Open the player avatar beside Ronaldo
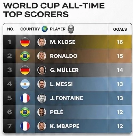Image resolution: width=133 pixels, height=136 pixels. point(42,56)
